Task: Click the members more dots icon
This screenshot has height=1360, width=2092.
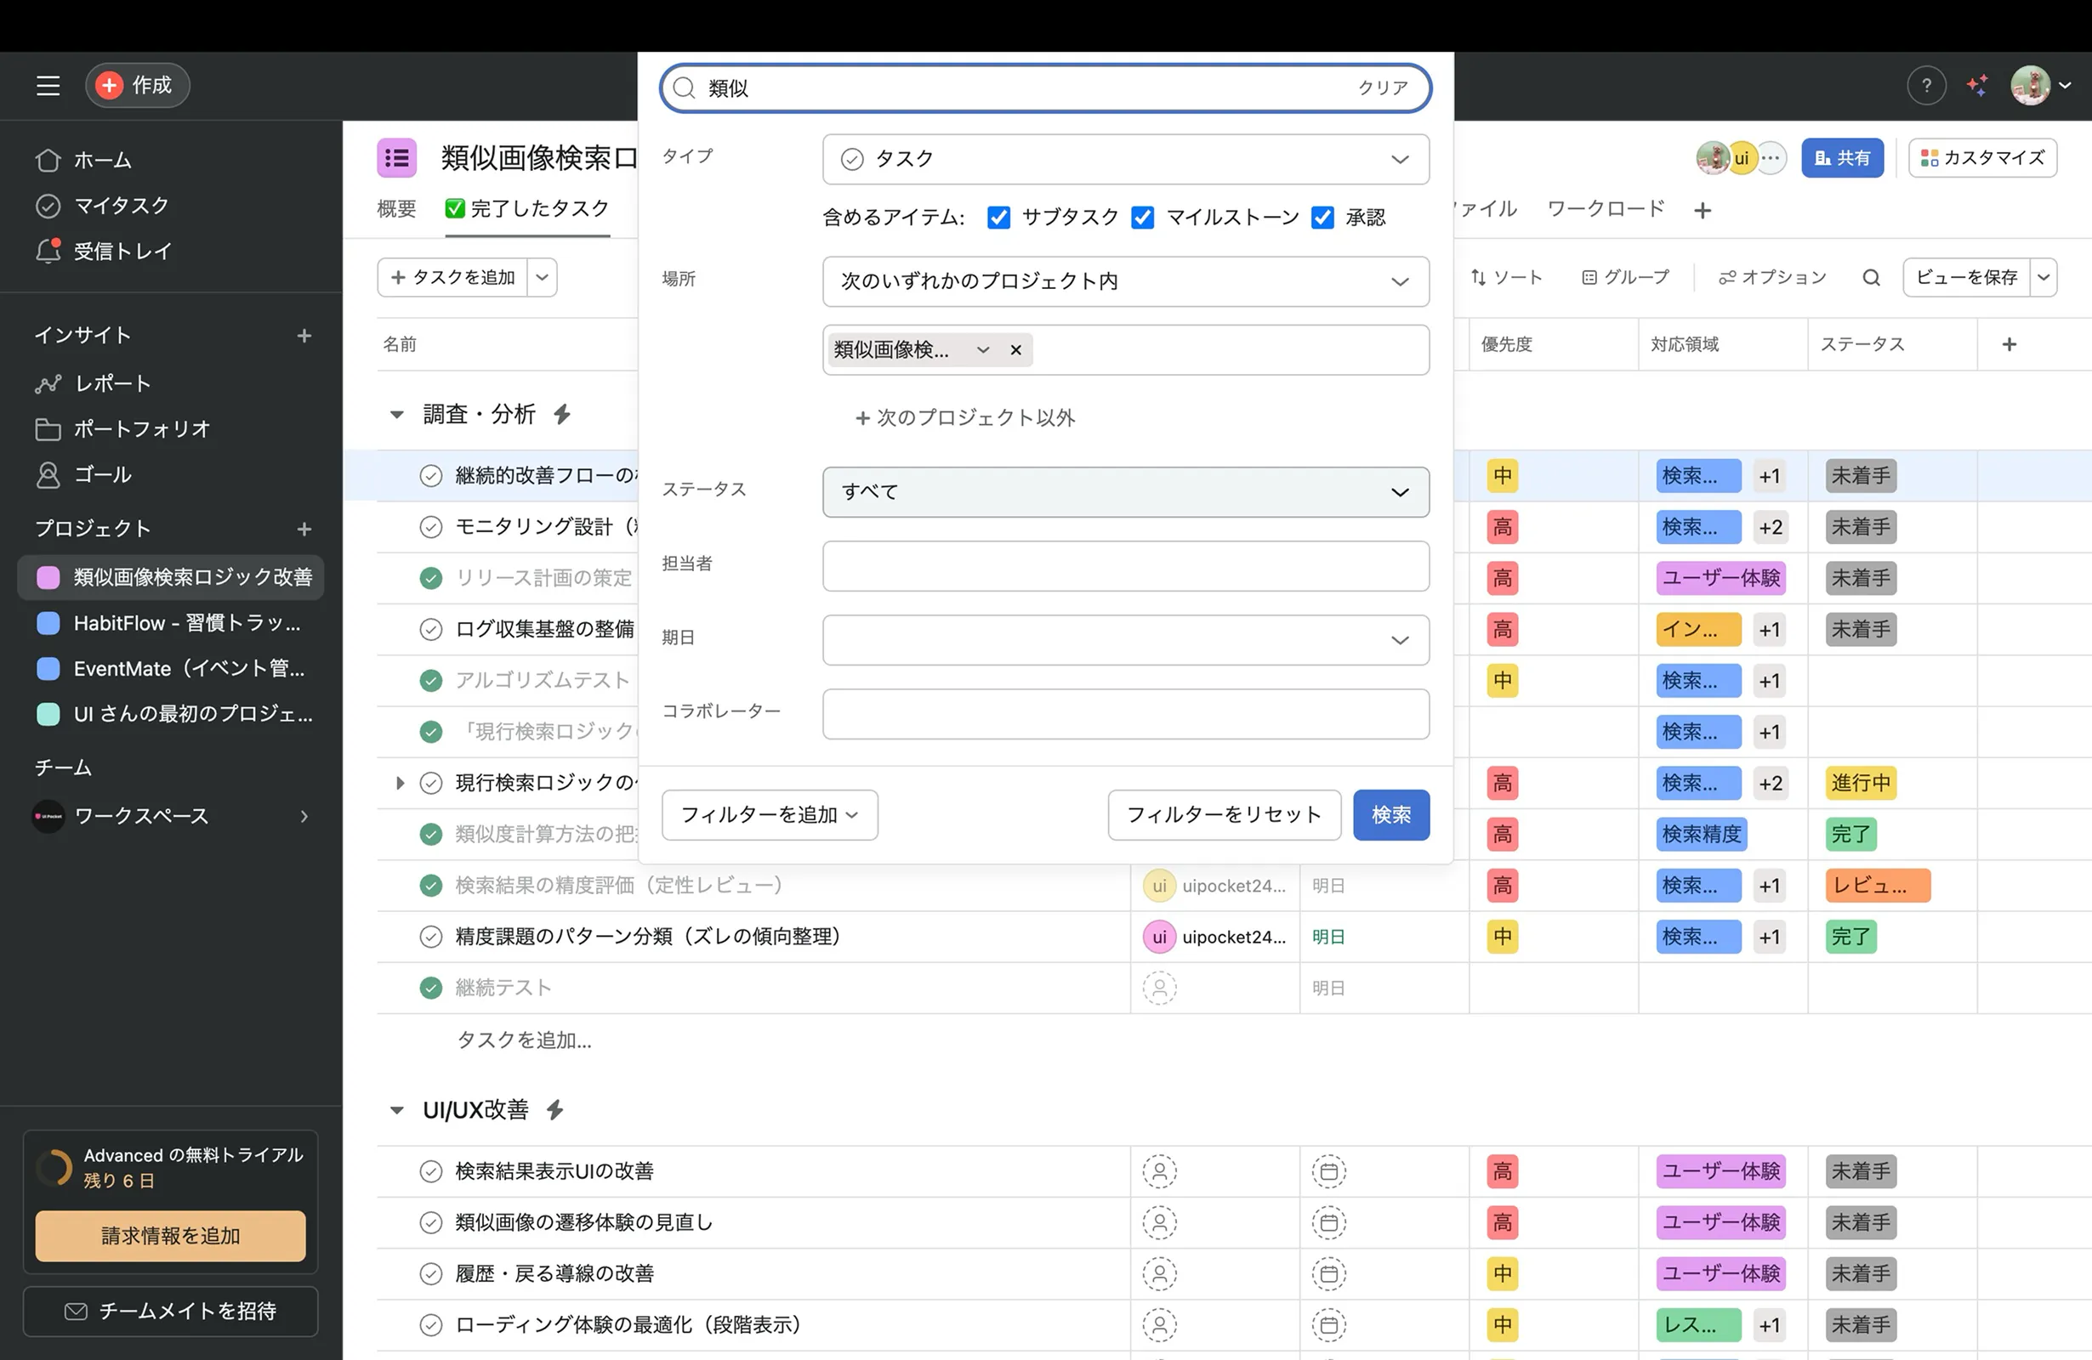Action: (1771, 158)
